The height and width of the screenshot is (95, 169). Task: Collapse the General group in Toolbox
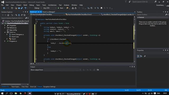pos(138,17)
